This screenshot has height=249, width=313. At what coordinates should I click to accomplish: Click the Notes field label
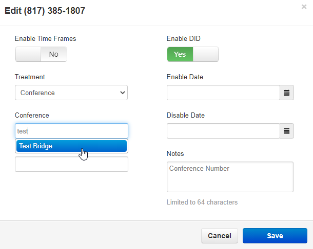(175, 153)
